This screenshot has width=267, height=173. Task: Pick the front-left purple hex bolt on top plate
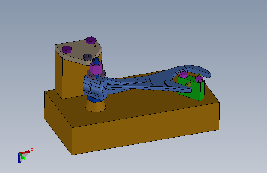click(x=67, y=49)
